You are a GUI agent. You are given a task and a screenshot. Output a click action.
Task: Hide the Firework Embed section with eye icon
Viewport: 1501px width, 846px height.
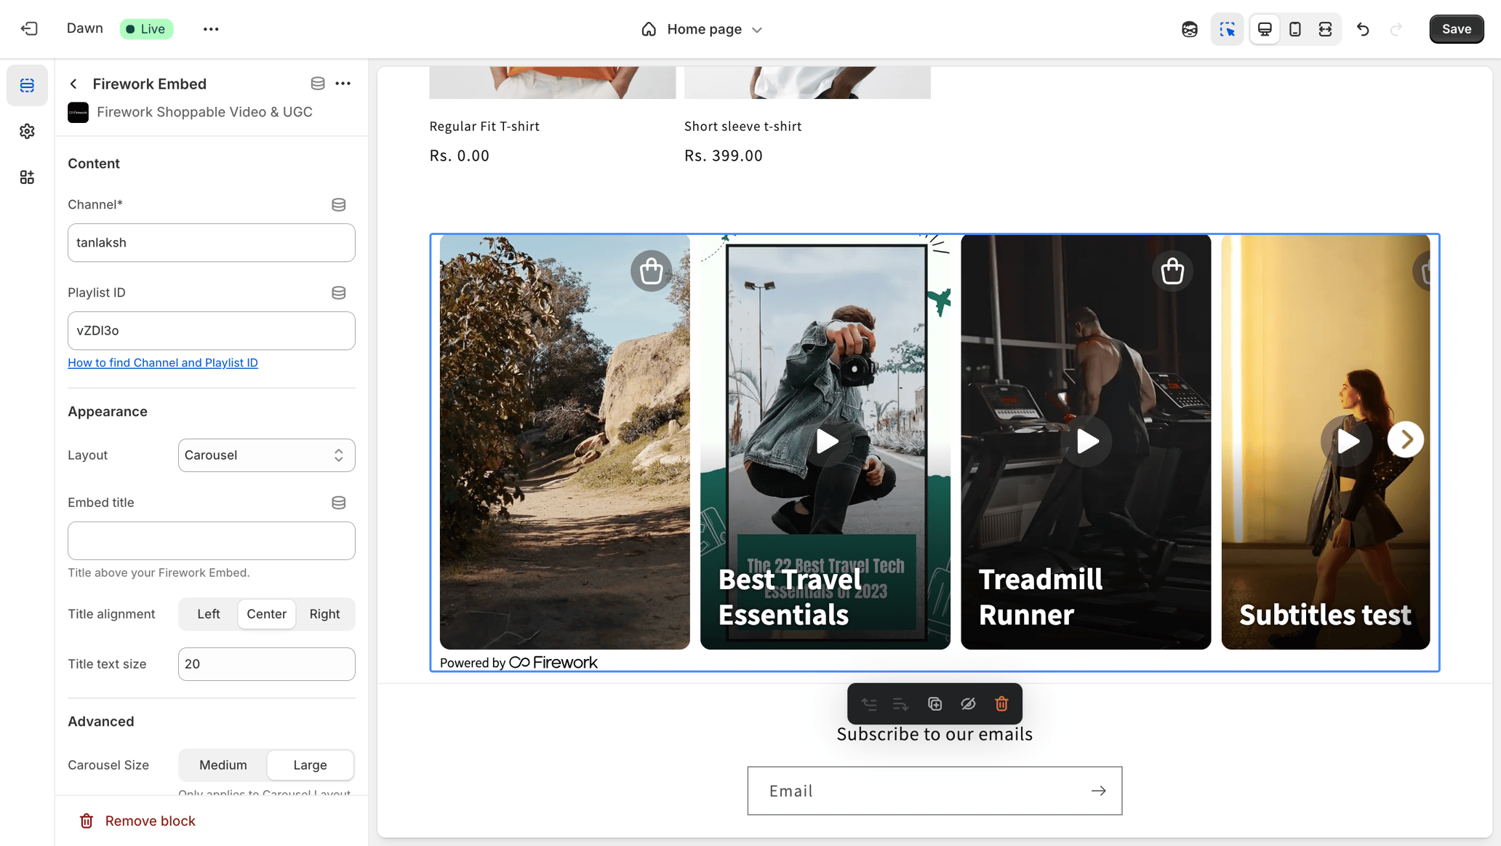click(x=968, y=703)
